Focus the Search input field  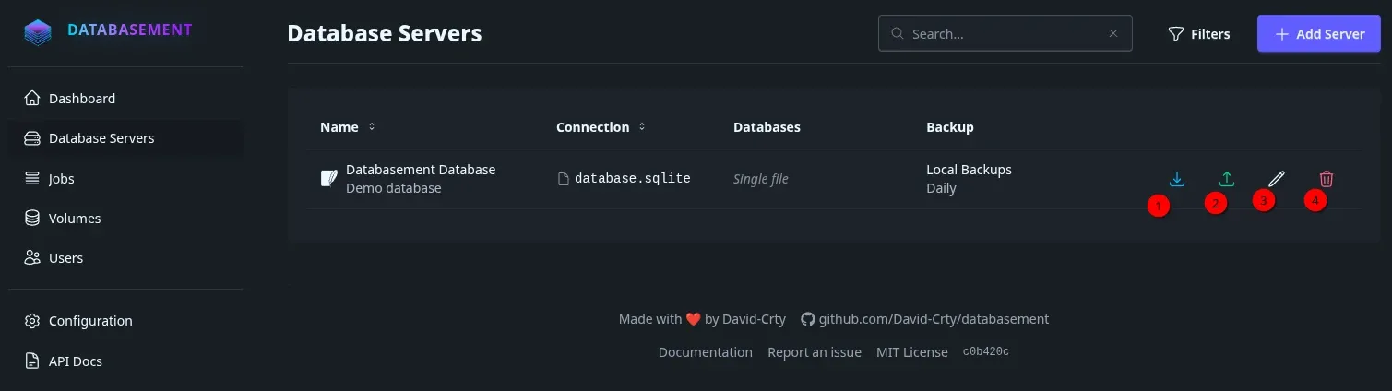(x=1001, y=34)
